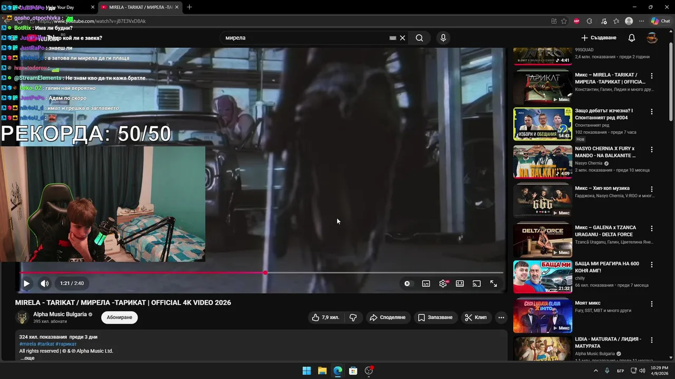This screenshot has width=675, height=379.
Task: Open 'Защо дебатът изчезна?' video thumbnail
Action: [x=543, y=124]
